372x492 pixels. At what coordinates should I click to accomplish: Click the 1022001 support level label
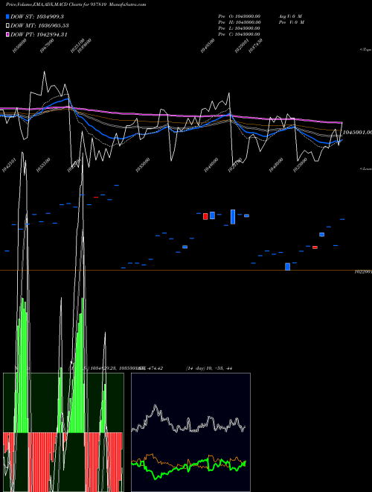click(x=363, y=272)
